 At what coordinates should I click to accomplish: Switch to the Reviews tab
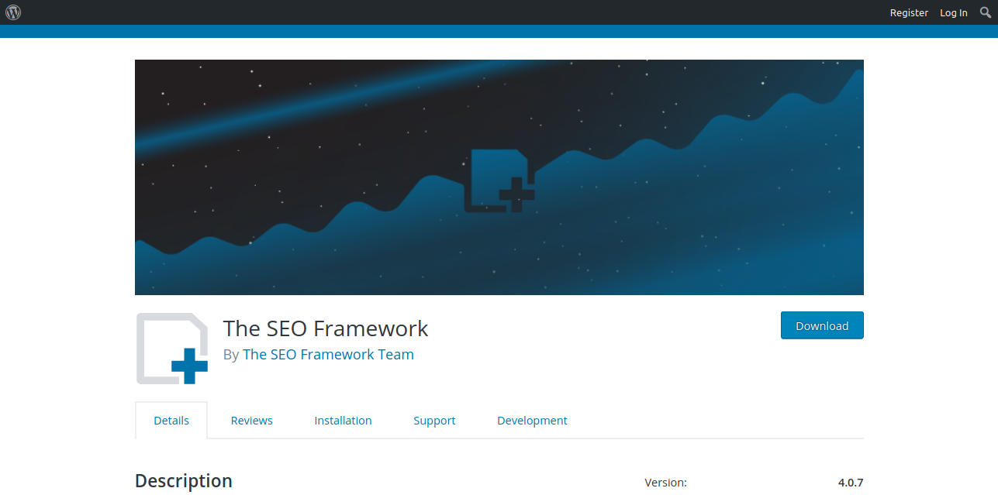252,421
